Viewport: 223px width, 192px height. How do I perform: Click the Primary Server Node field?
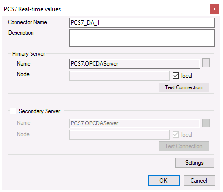click(x=119, y=76)
